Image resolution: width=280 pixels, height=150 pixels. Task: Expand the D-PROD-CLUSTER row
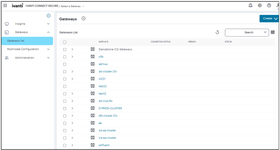pyautogui.click(x=72, y=108)
